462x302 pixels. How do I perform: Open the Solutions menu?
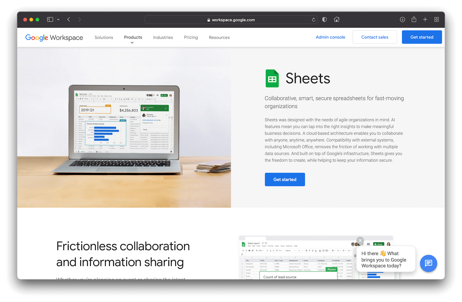tap(104, 37)
